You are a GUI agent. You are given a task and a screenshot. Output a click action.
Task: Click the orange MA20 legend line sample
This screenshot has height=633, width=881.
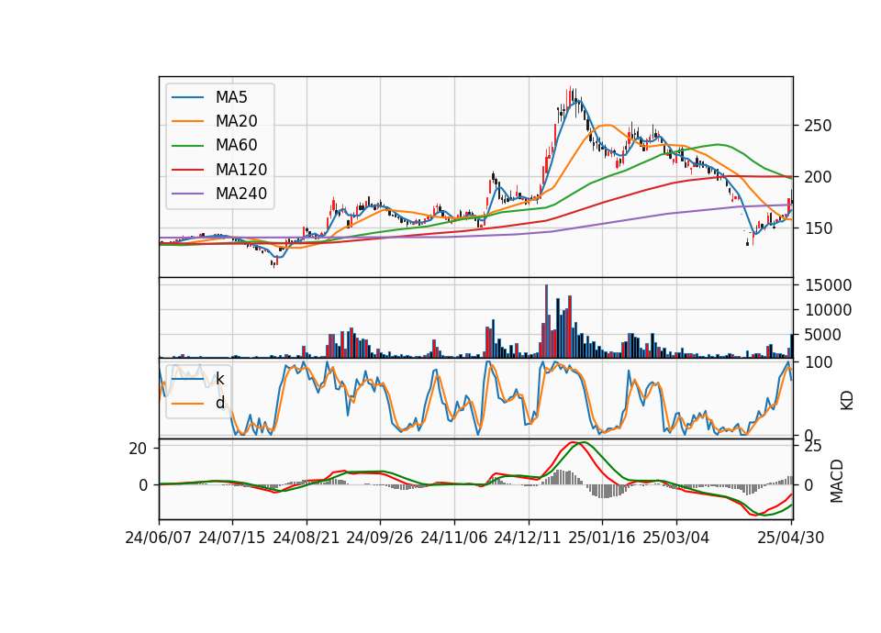[187, 121]
